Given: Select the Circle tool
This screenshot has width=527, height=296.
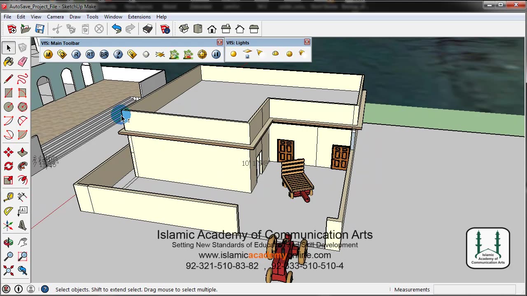Looking at the screenshot, I should pyautogui.click(x=9, y=107).
